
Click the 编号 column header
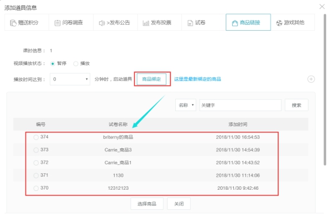41,124
